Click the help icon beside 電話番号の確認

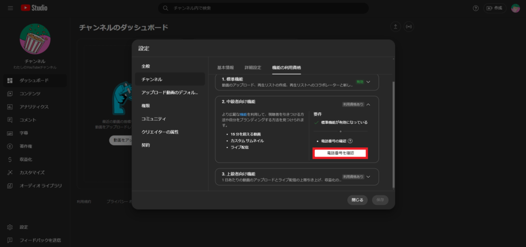click(x=350, y=141)
